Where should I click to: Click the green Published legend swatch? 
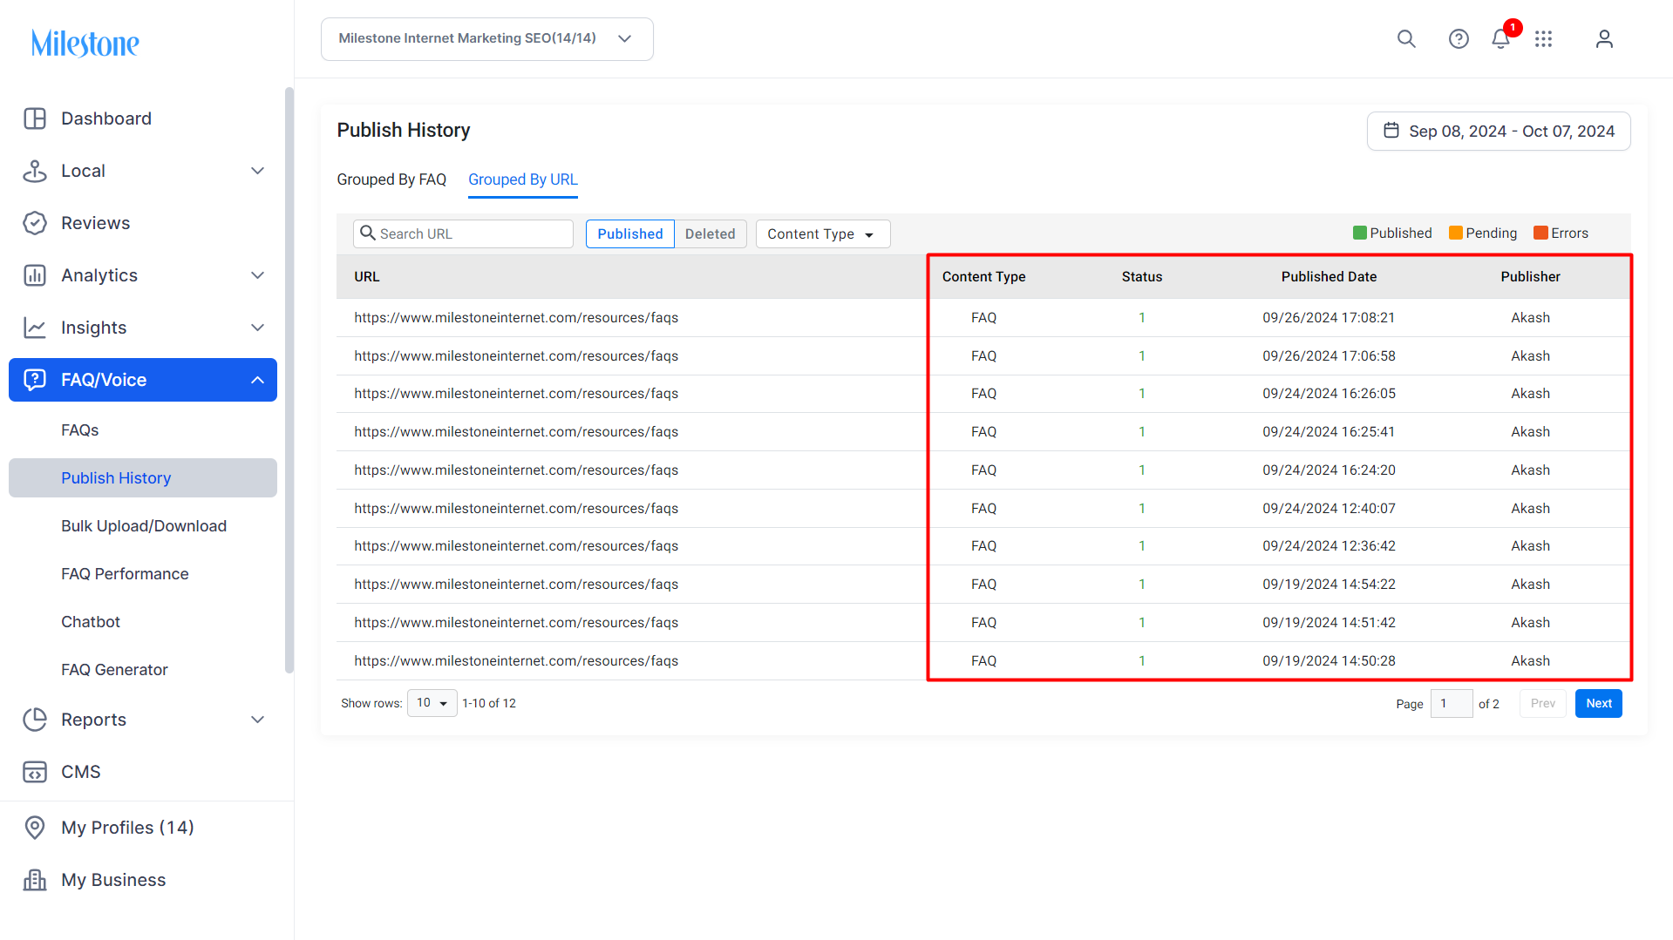(x=1359, y=233)
